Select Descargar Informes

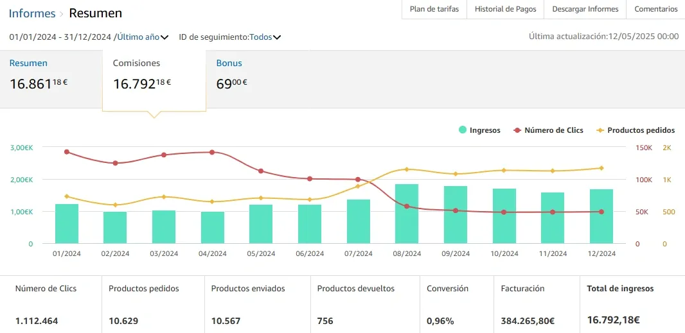[x=585, y=9]
